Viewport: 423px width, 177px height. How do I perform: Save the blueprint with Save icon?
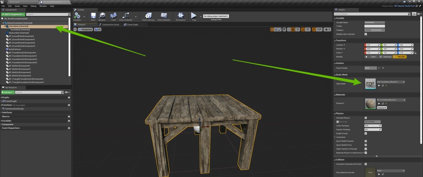coord(93,16)
